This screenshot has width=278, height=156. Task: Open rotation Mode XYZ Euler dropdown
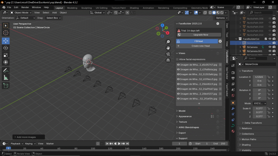pos(259,103)
